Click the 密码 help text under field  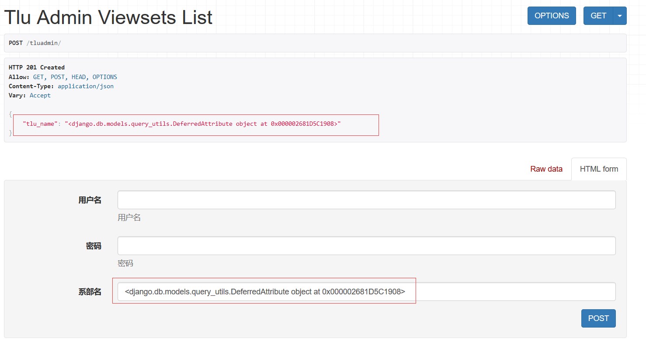coord(125,263)
